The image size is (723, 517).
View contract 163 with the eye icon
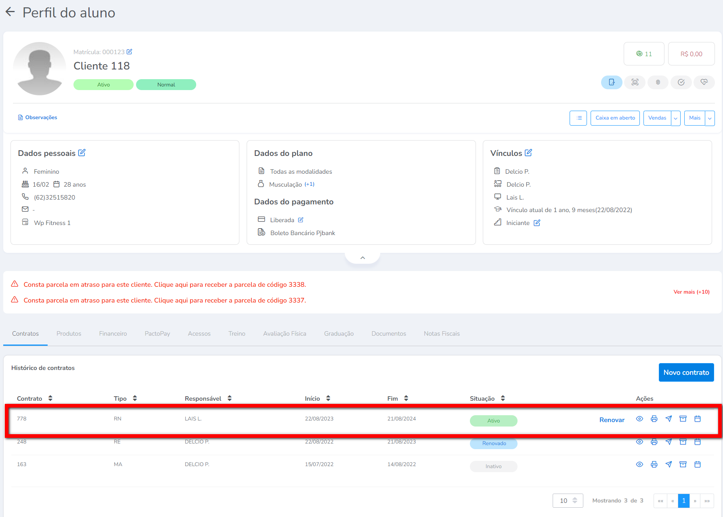(639, 464)
